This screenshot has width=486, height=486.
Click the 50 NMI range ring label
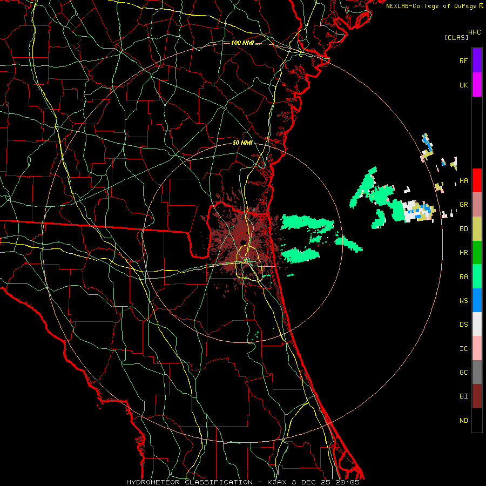(242, 143)
